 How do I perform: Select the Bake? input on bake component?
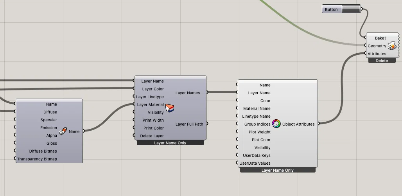tap(380, 38)
